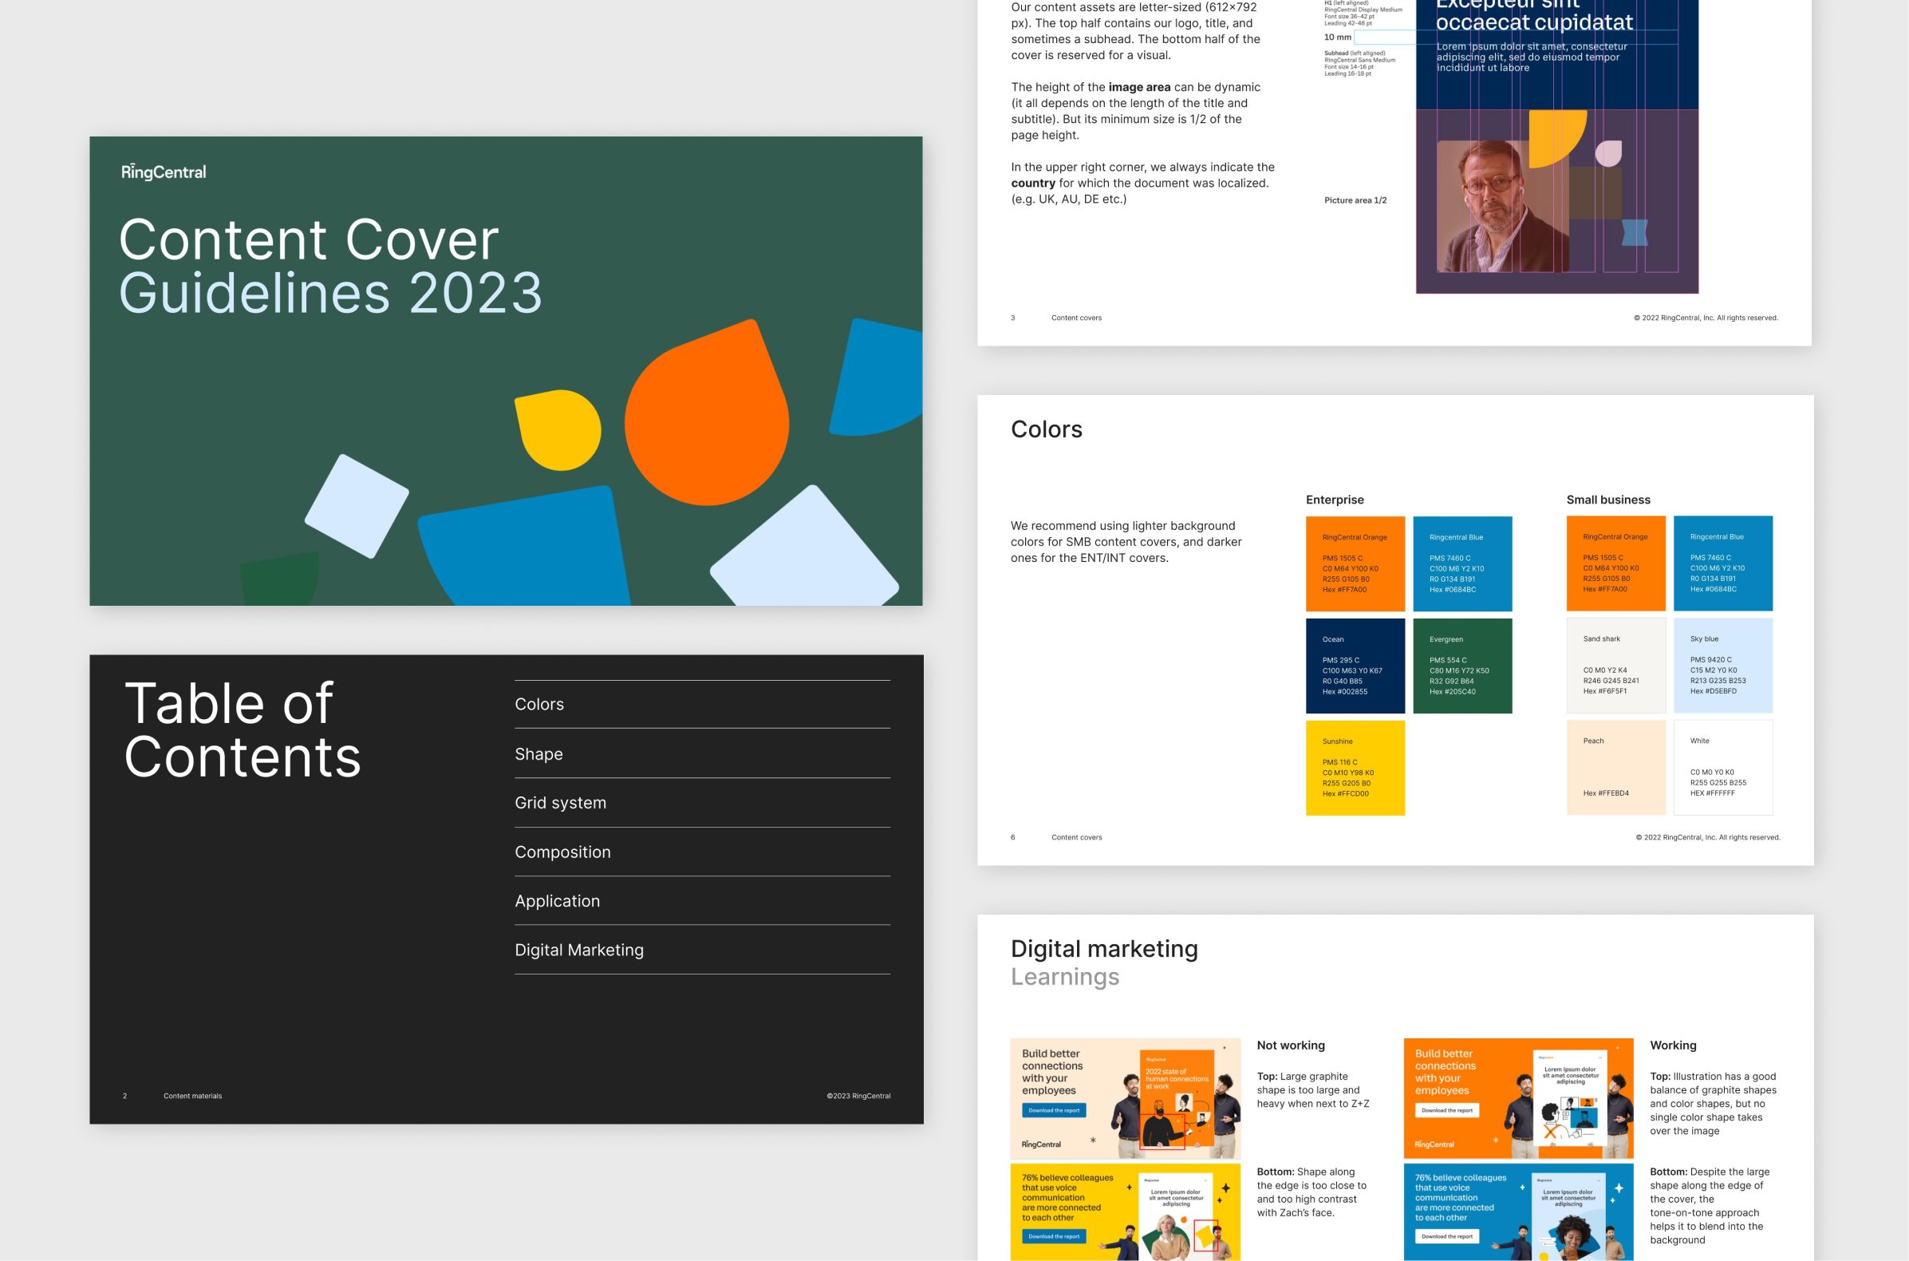Screen dimensions: 1909x1261
Task: Click the Ocean color swatch
Action: tap(1355, 666)
